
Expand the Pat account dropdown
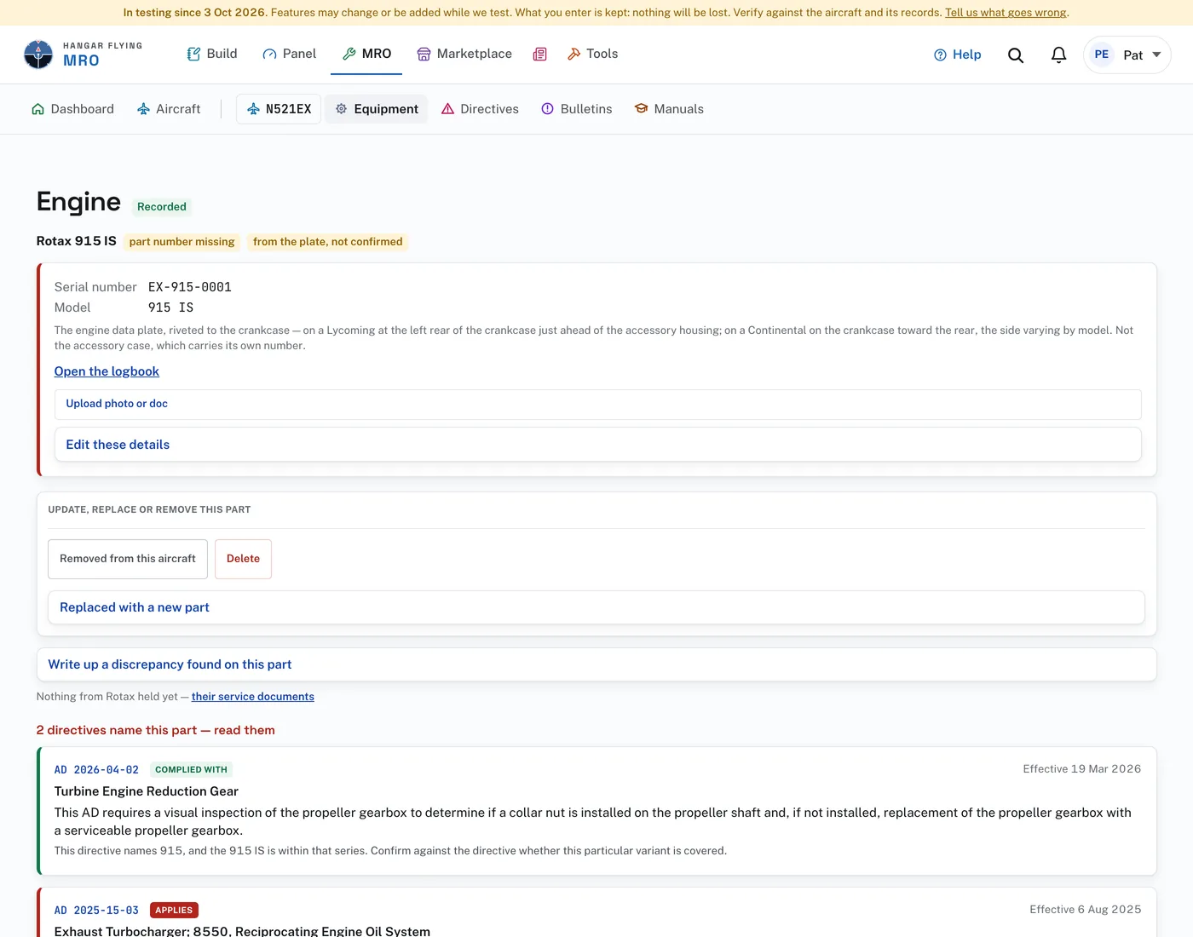click(1127, 55)
